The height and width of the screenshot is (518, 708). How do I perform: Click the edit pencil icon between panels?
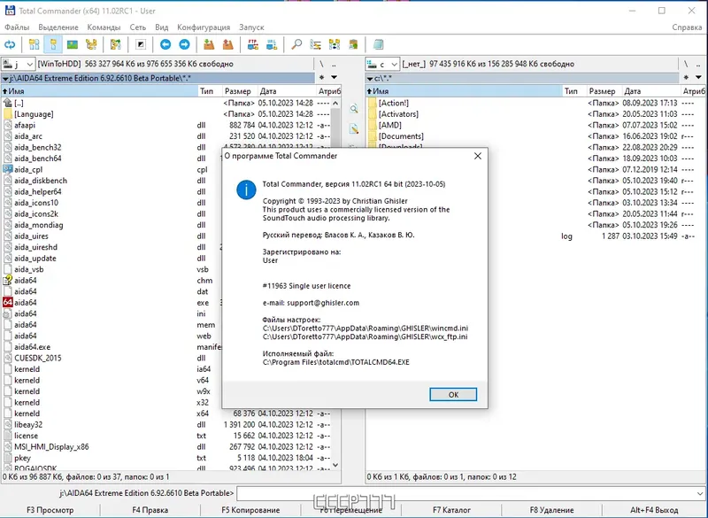[354, 129]
